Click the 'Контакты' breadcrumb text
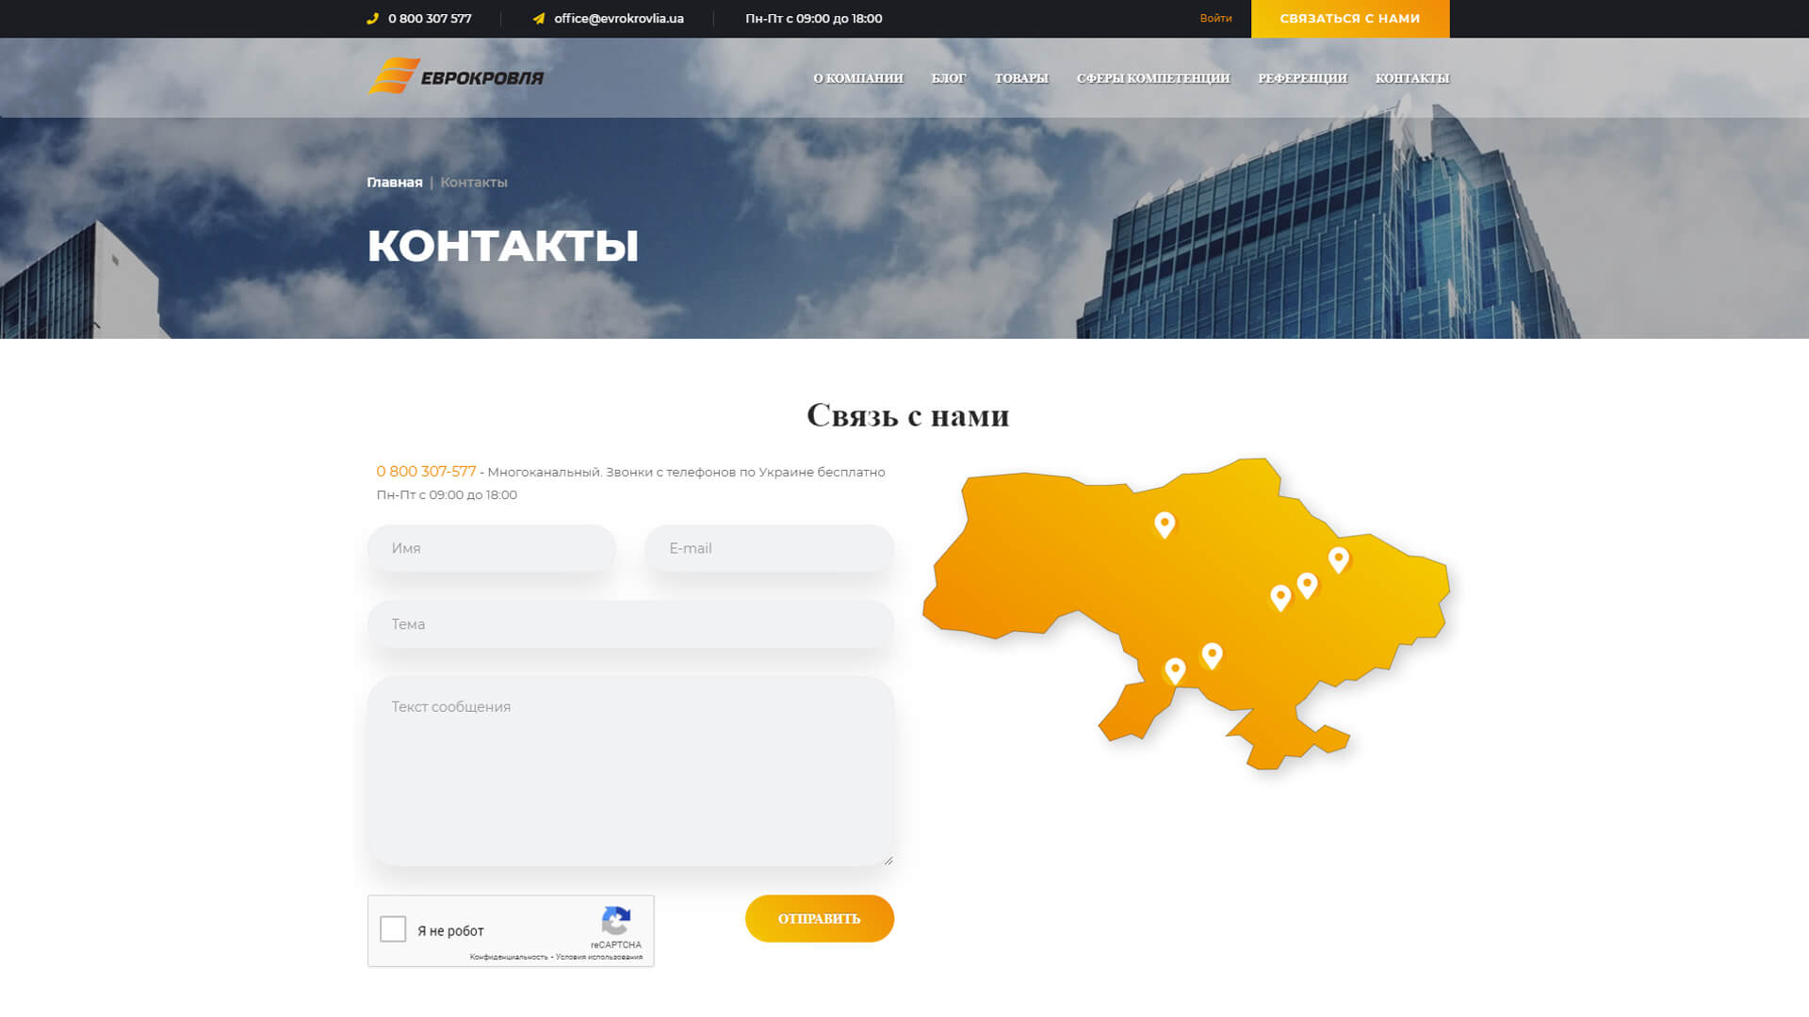This screenshot has height=1017, width=1809. [474, 182]
